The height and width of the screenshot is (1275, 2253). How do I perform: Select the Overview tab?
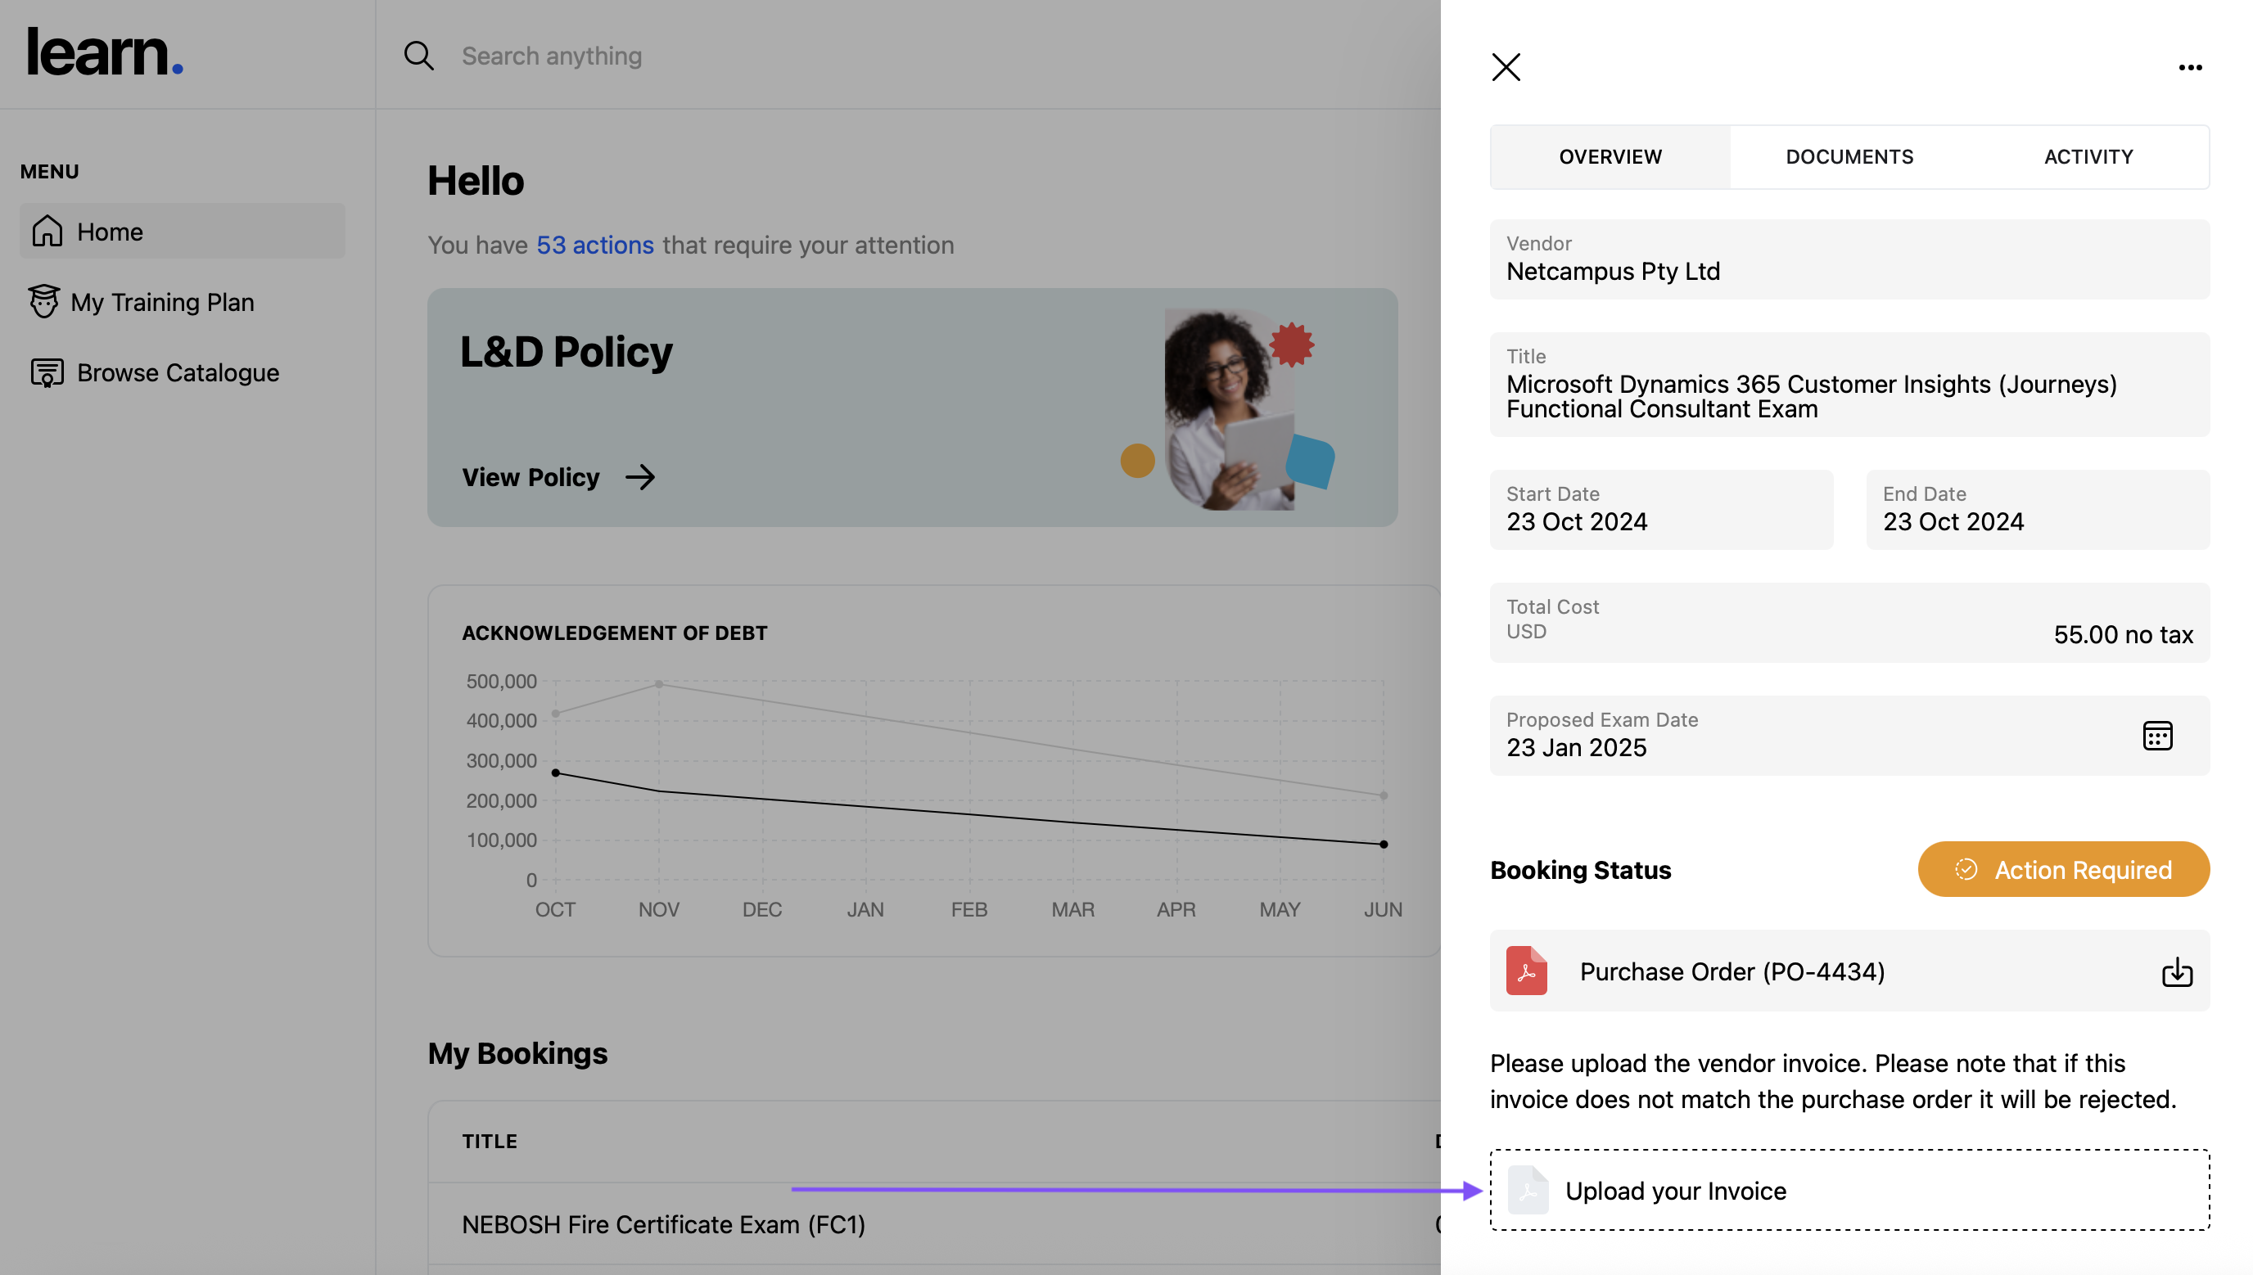tap(1610, 157)
